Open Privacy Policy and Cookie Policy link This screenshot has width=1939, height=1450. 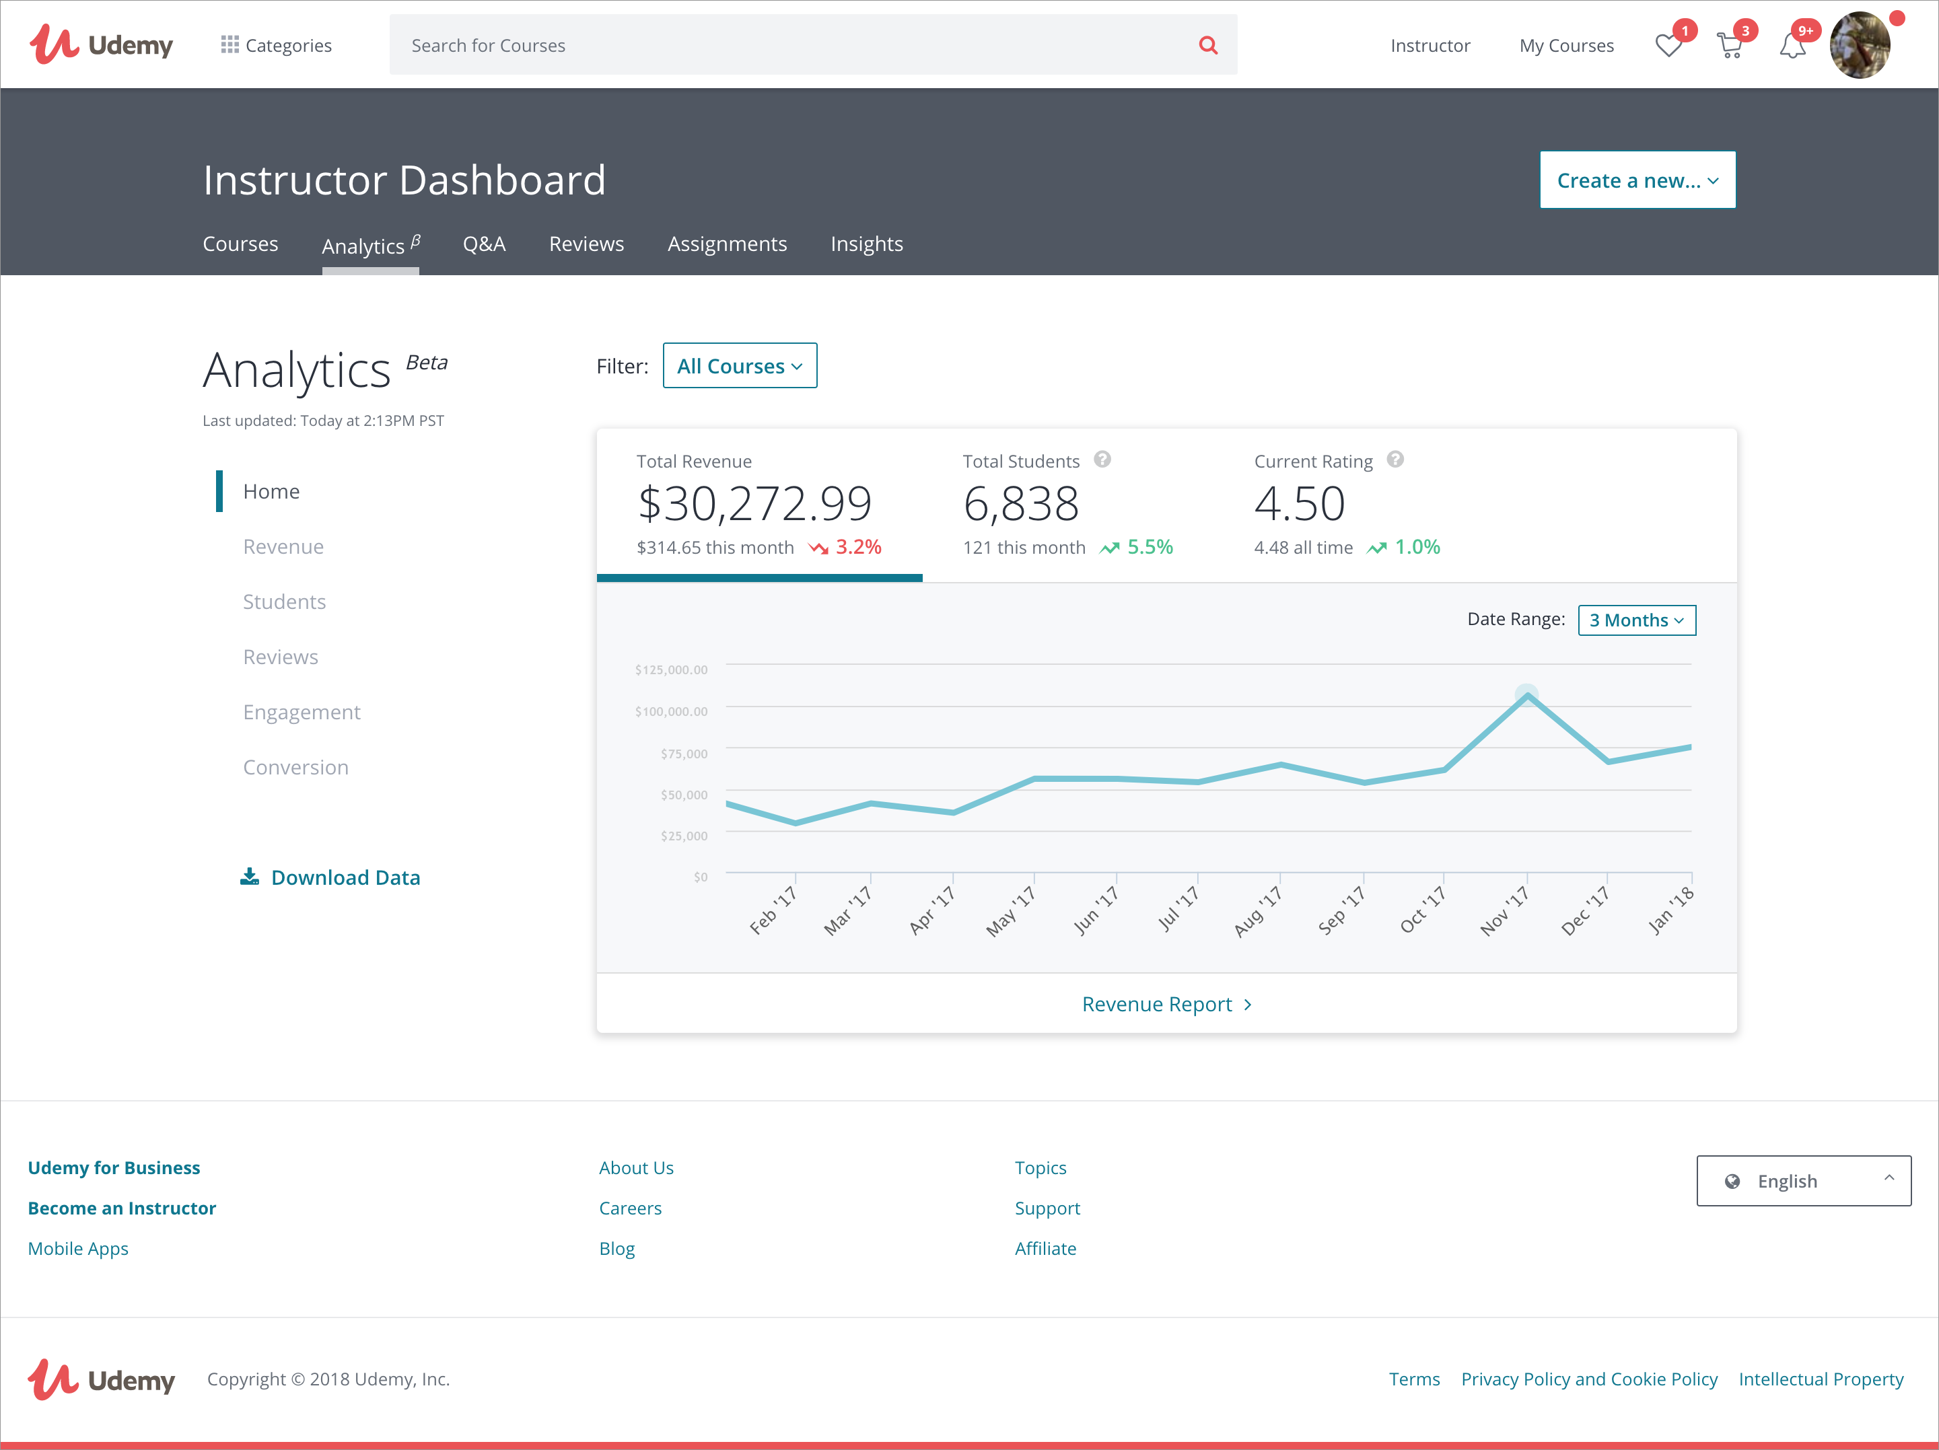(x=1589, y=1379)
